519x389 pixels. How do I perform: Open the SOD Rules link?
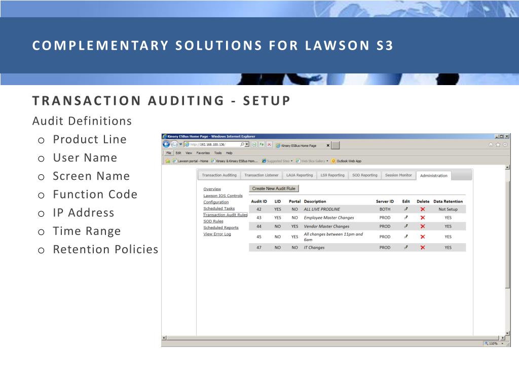coord(213,221)
